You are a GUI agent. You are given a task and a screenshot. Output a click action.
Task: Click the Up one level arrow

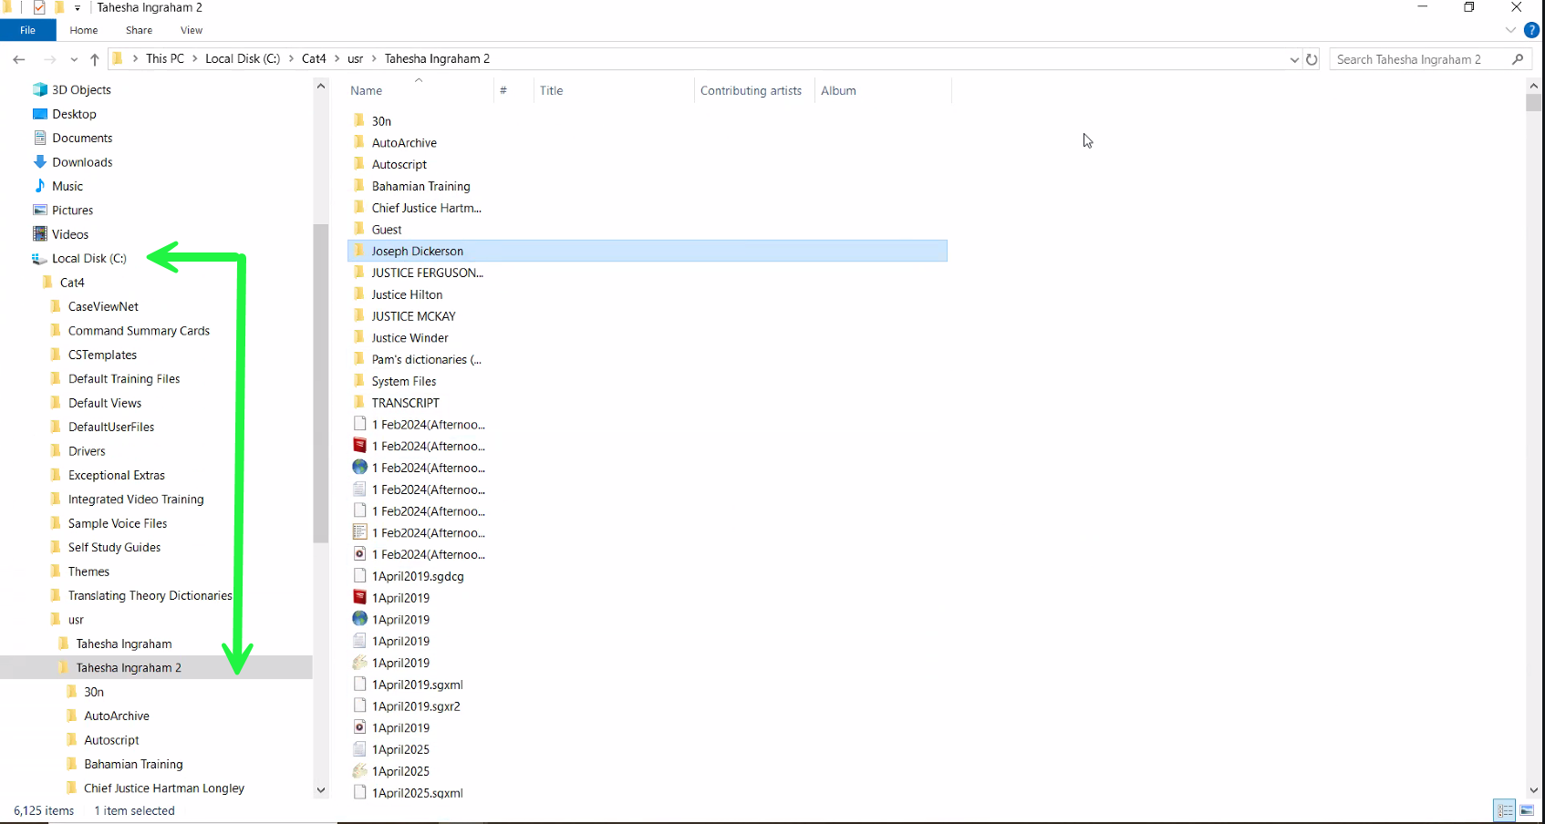coord(94,59)
